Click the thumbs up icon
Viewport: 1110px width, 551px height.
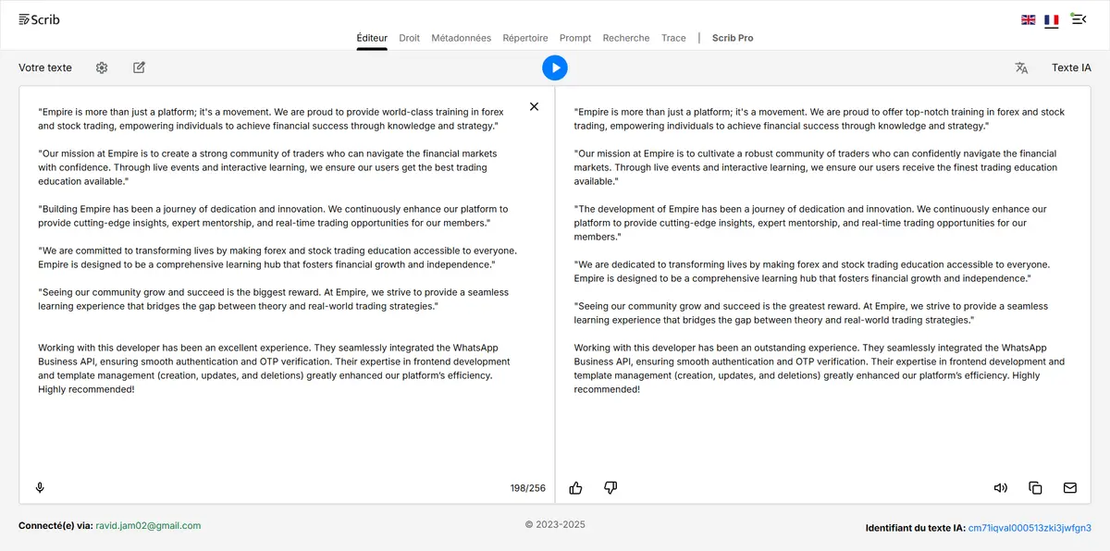pyautogui.click(x=575, y=488)
